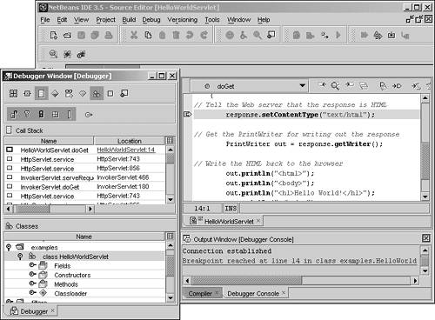Click the Breakpoint reached at line 14 link
The height and width of the screenshot is (320, 435).
299,261
